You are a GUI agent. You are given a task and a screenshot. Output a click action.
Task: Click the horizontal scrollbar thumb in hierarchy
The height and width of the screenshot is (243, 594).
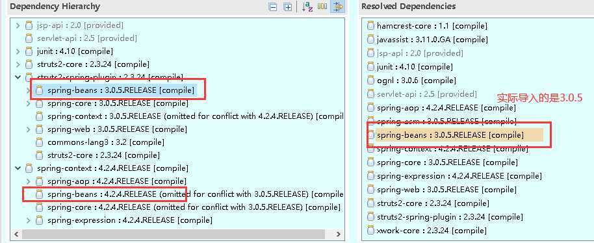[173, 234]
